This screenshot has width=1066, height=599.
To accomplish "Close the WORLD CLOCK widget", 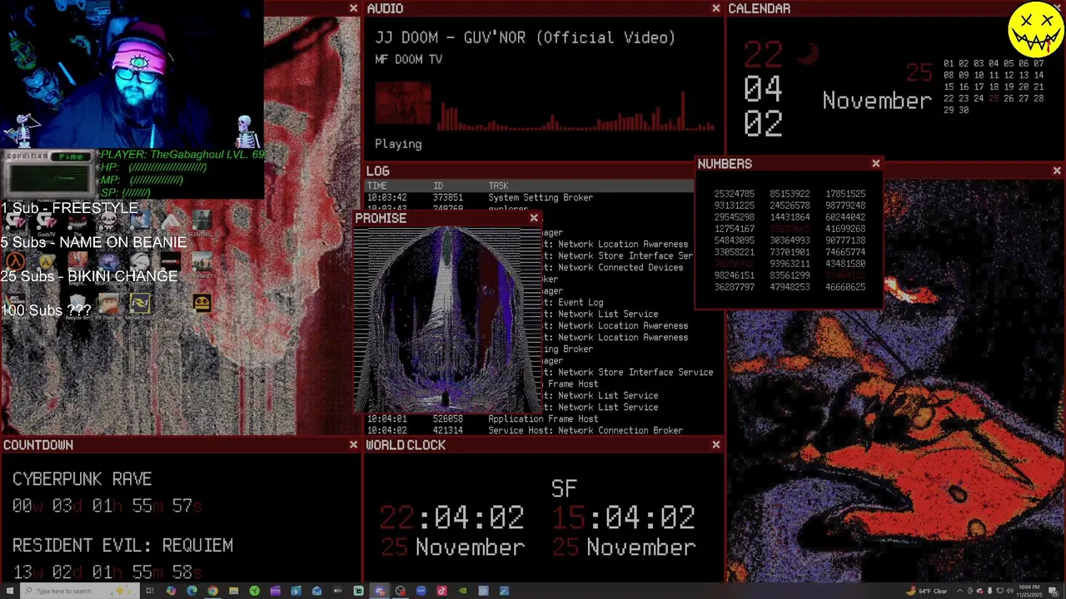I will coord(715,445).
